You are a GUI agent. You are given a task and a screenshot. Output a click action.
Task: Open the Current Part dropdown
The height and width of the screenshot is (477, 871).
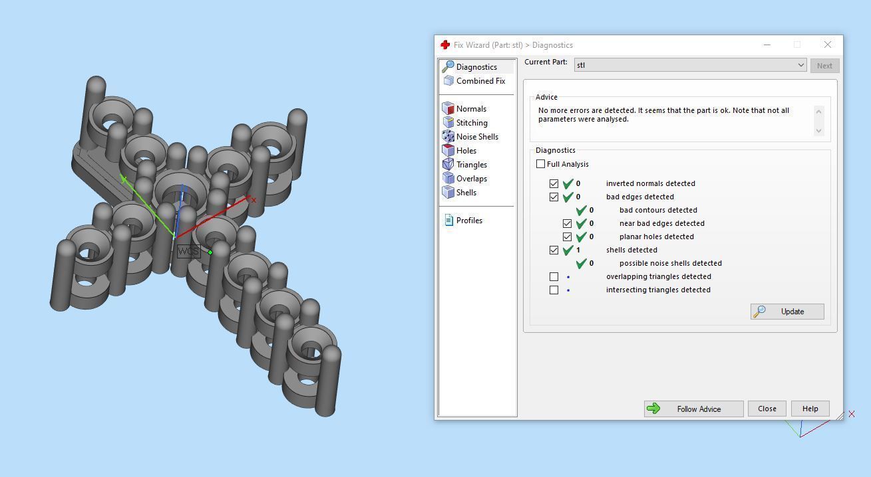pyautogui.click(x=691, y=65)
